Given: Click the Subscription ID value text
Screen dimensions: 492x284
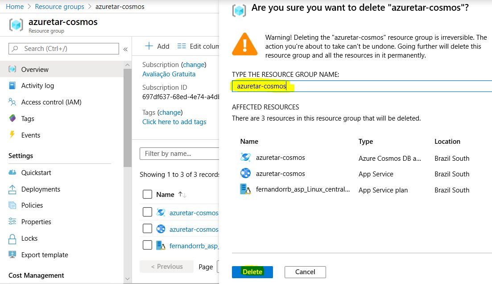Looking at the screenshot, I should (180, 97).
